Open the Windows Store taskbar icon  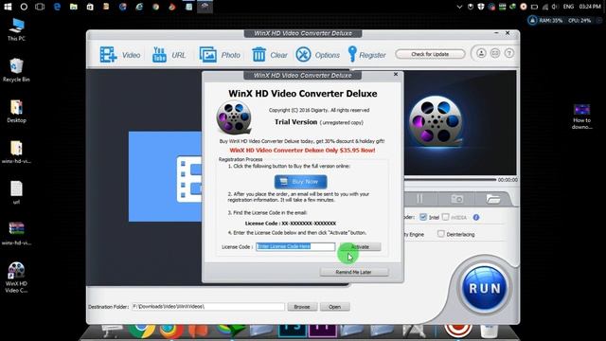coord(90,7)
